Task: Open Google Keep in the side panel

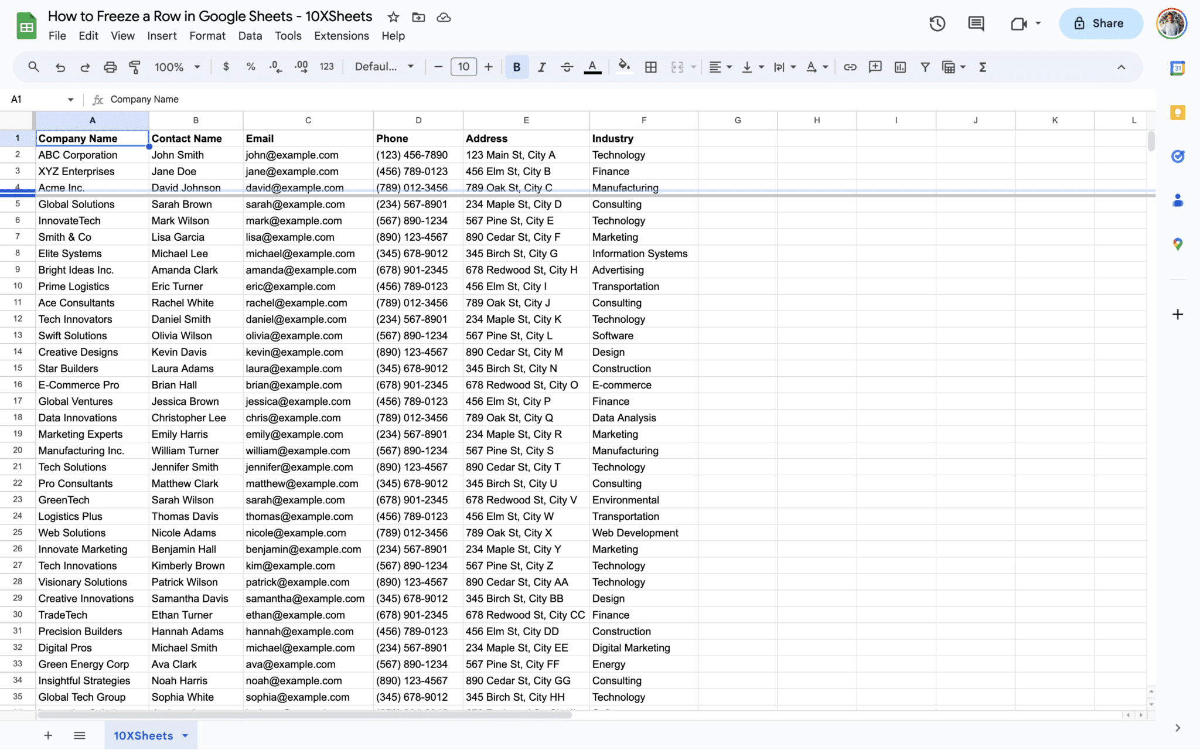Action: point(1177,112)
